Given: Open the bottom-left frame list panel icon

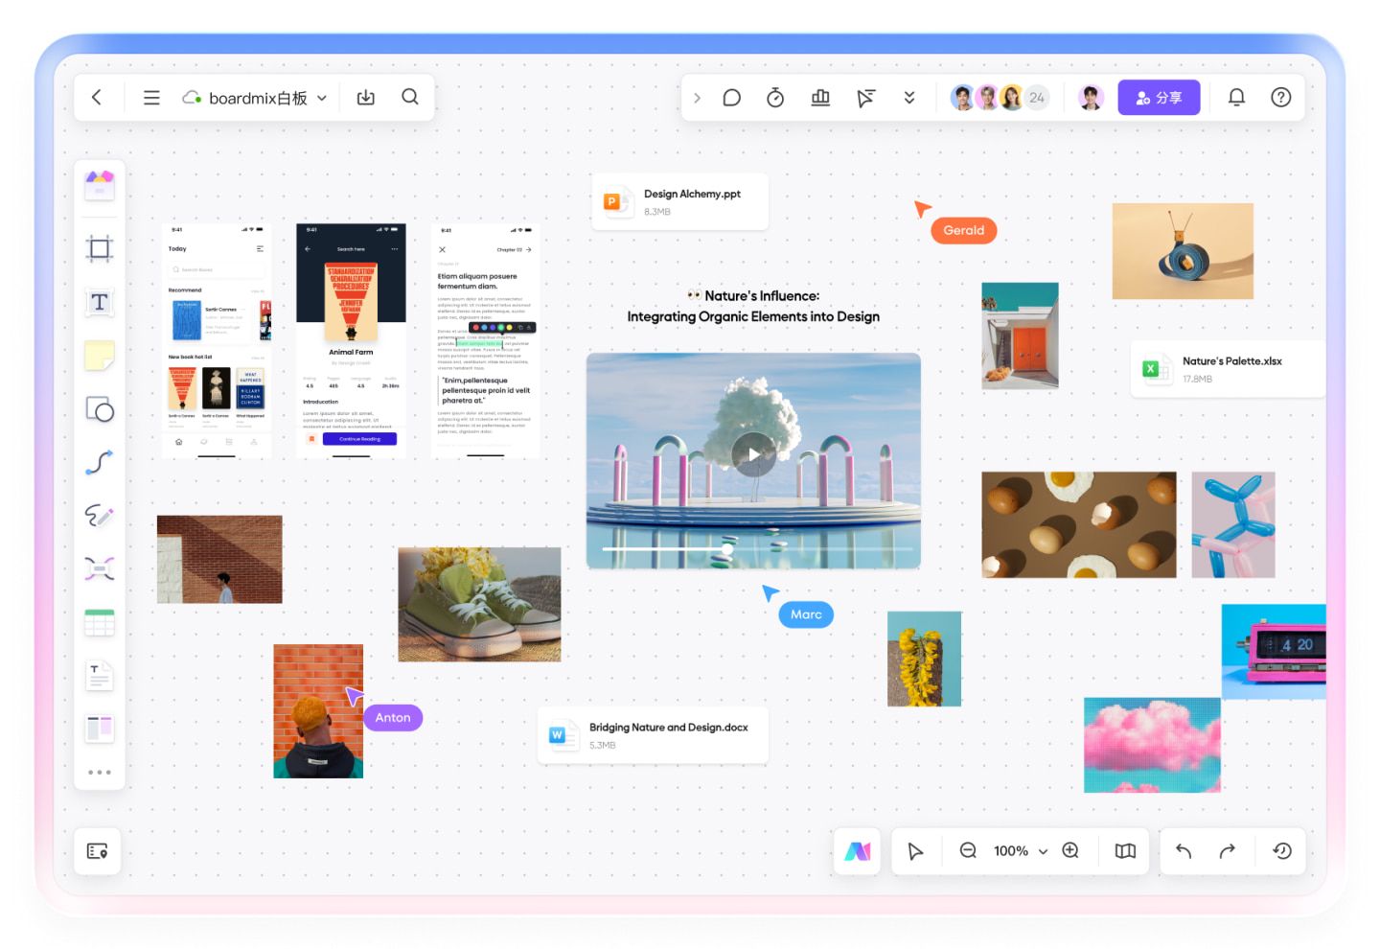Looking at the screenshot, I should (x=98, y=851).
